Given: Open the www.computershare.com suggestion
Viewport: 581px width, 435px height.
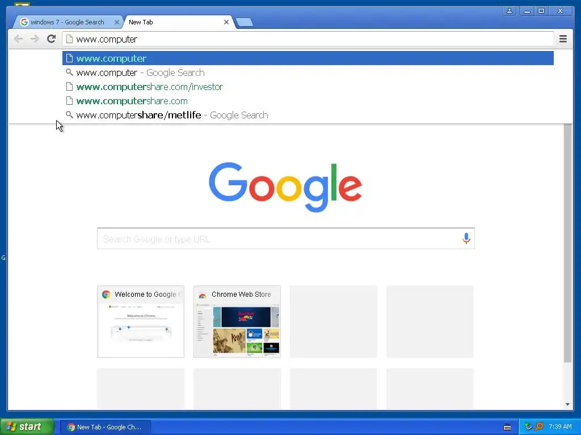Looking at the screenshot, I should click(x=308, y=101).
